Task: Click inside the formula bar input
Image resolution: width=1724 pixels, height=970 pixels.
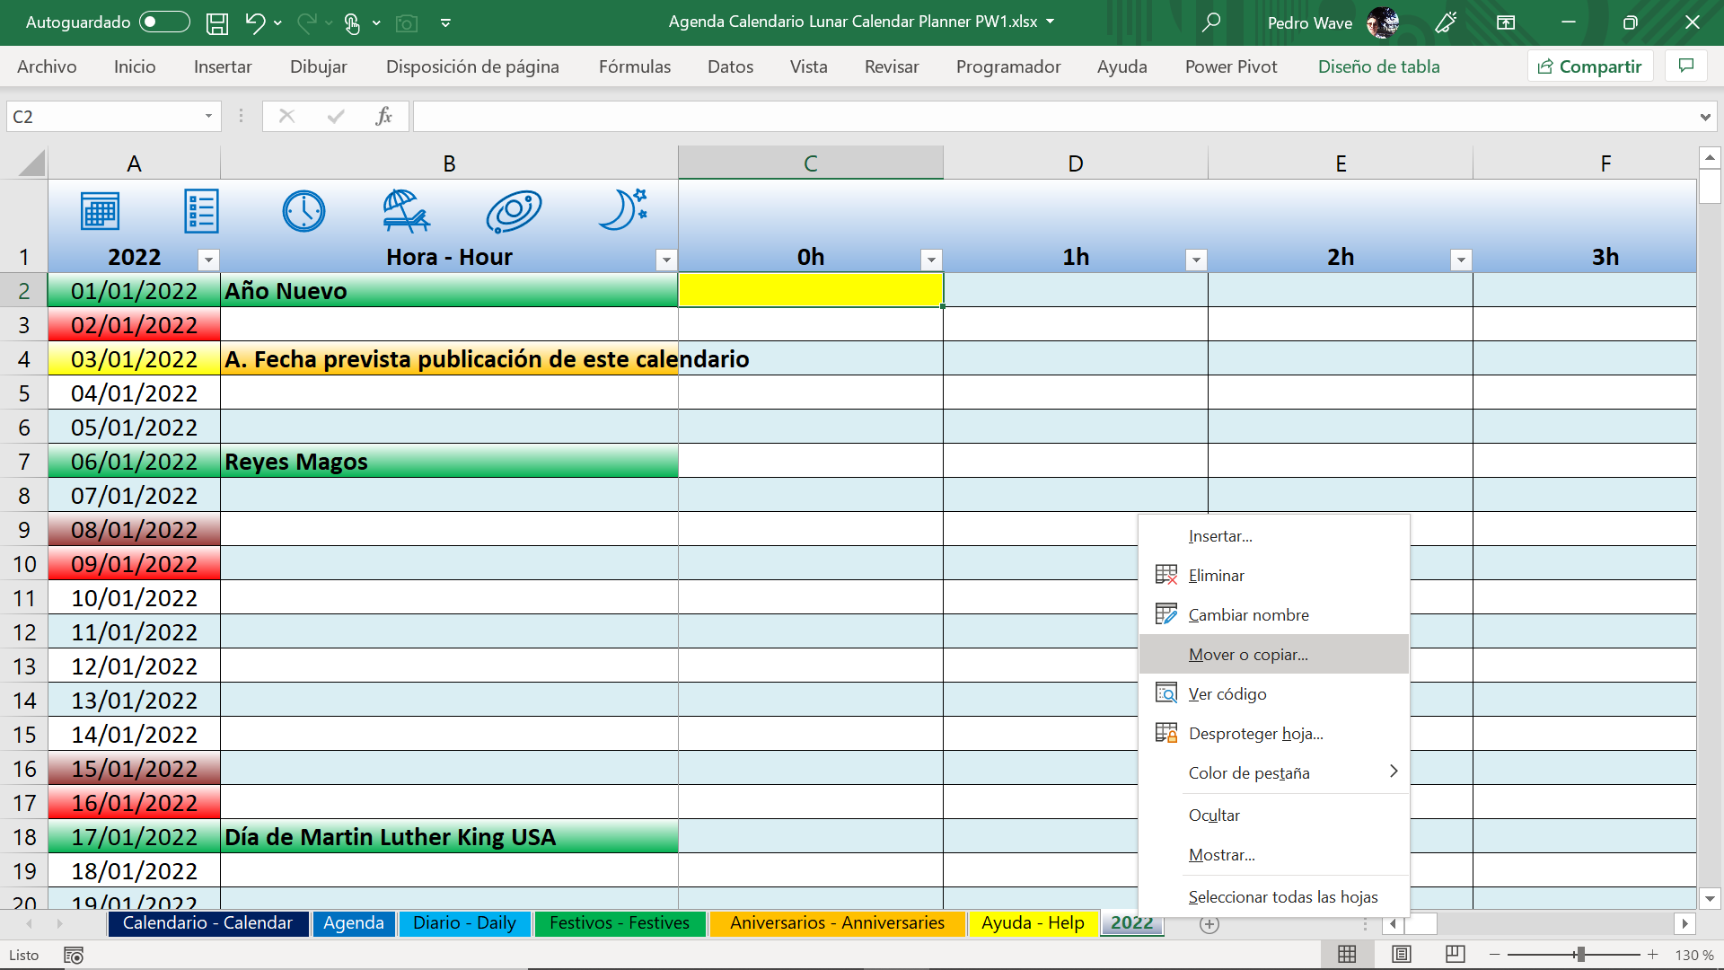Action: [x=1051, y=117]
